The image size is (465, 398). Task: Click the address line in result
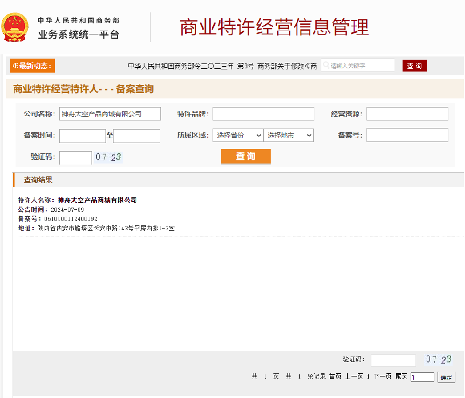click(x=96, y=228)
